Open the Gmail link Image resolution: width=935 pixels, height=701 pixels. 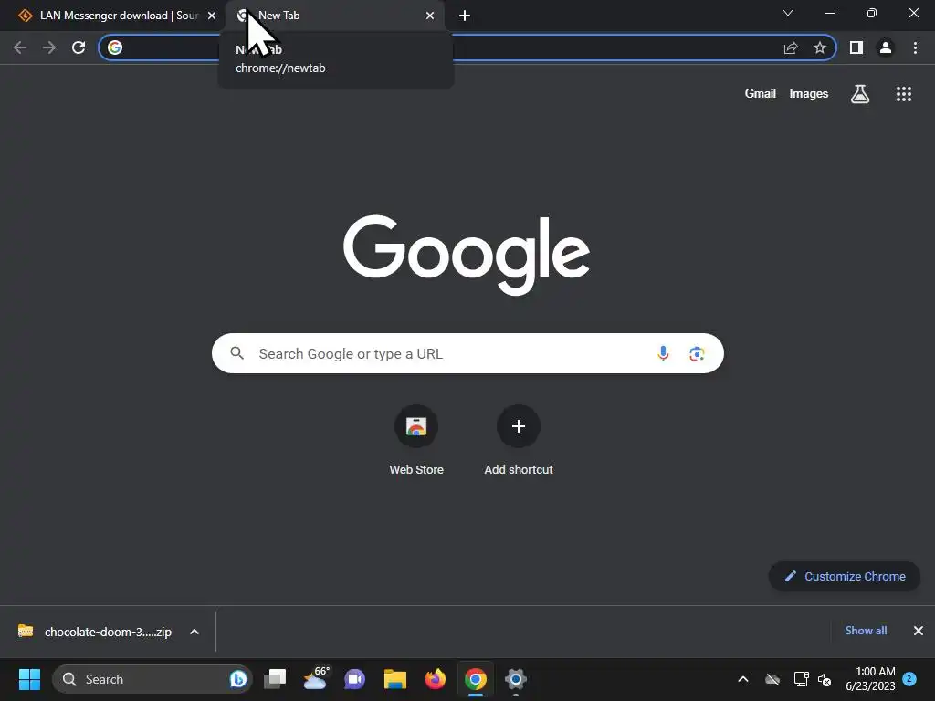coord(761,94)
